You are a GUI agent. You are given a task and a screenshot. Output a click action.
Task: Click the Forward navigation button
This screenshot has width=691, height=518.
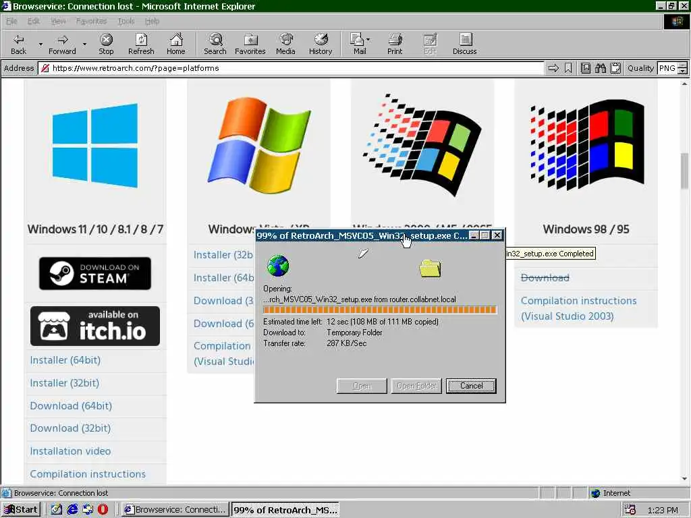coord(62,44)
